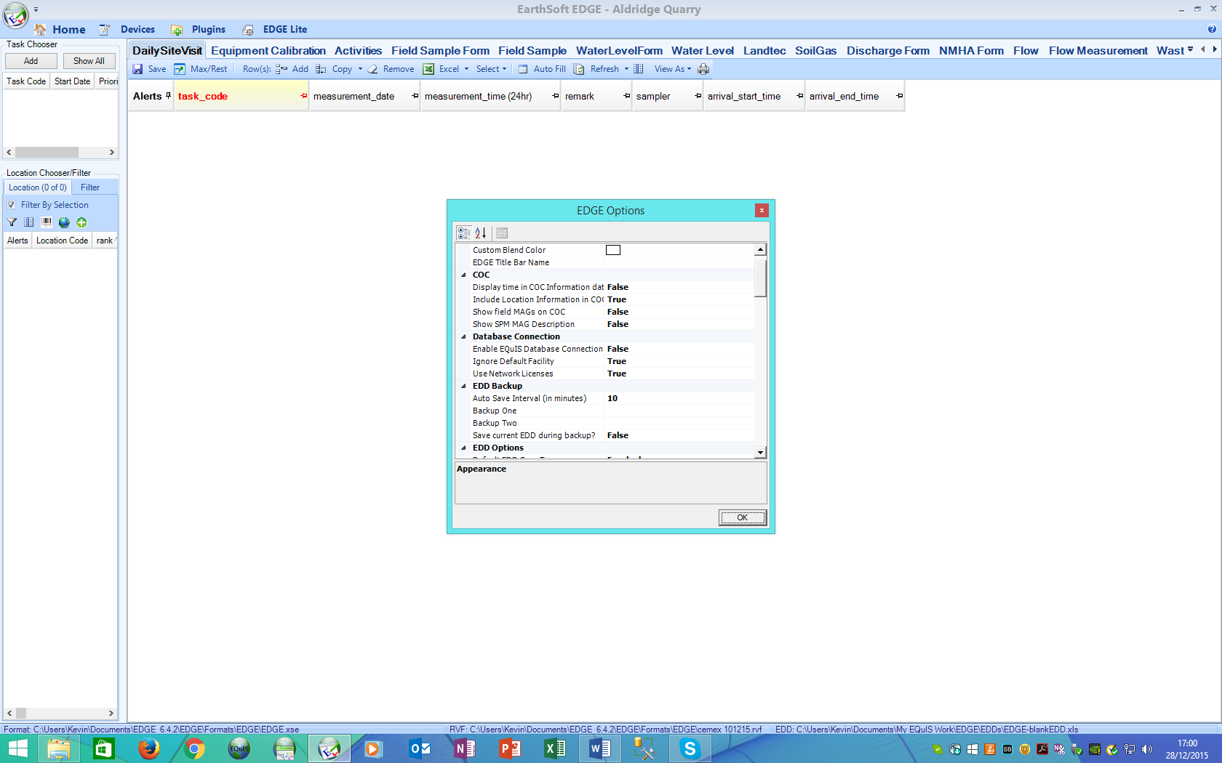Close the EDGE Options dialog

click(762, 210)
